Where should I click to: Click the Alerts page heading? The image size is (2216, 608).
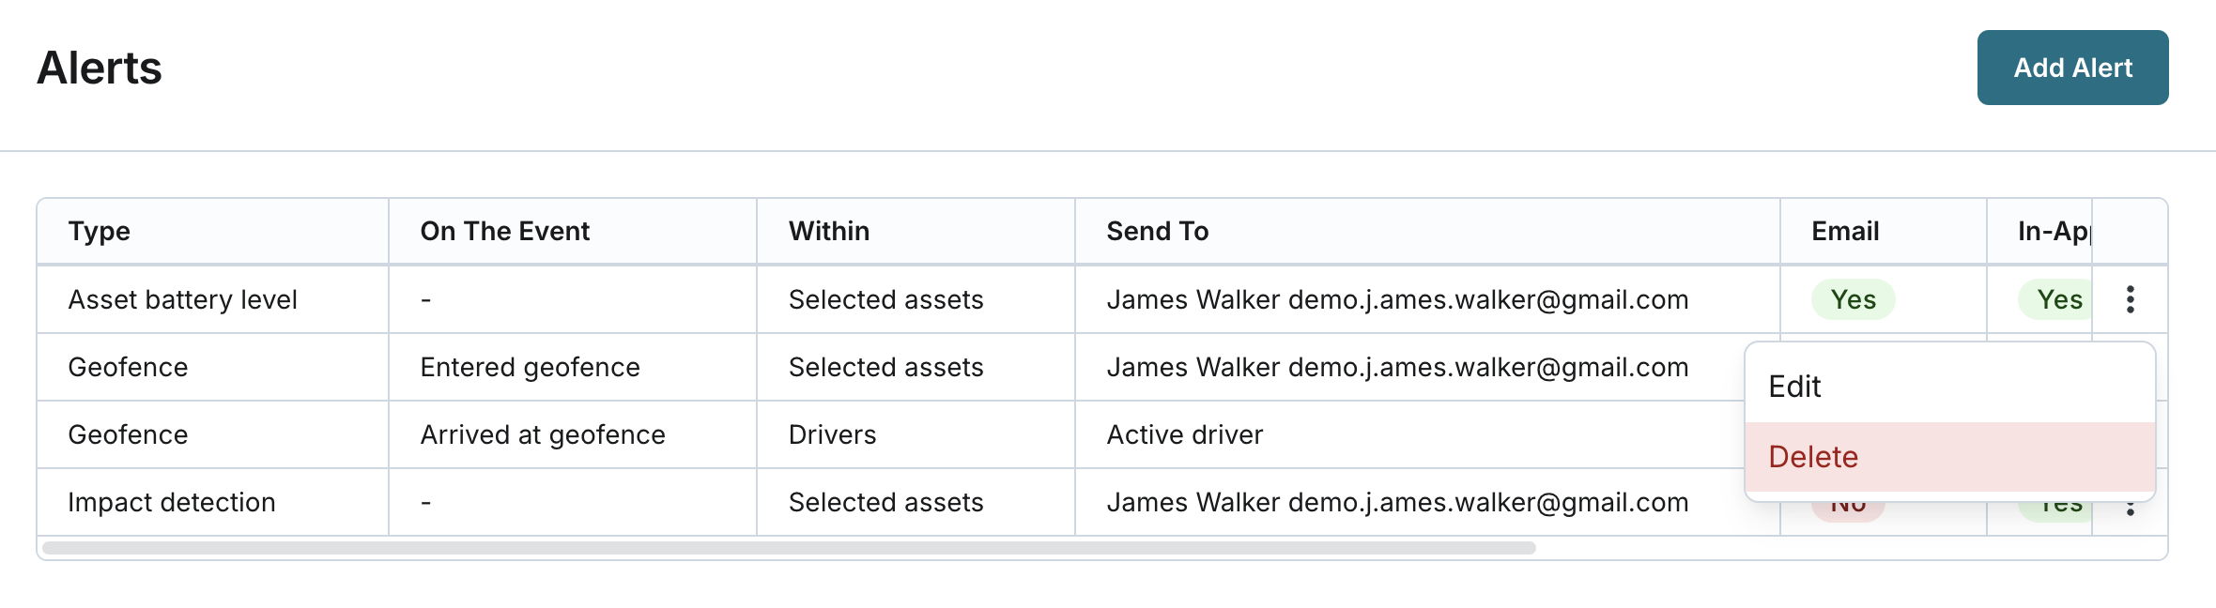pos(100,68)
